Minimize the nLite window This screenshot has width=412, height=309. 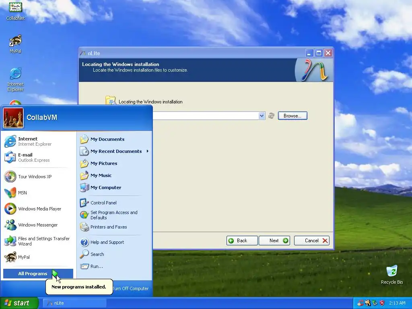(309, 53)
